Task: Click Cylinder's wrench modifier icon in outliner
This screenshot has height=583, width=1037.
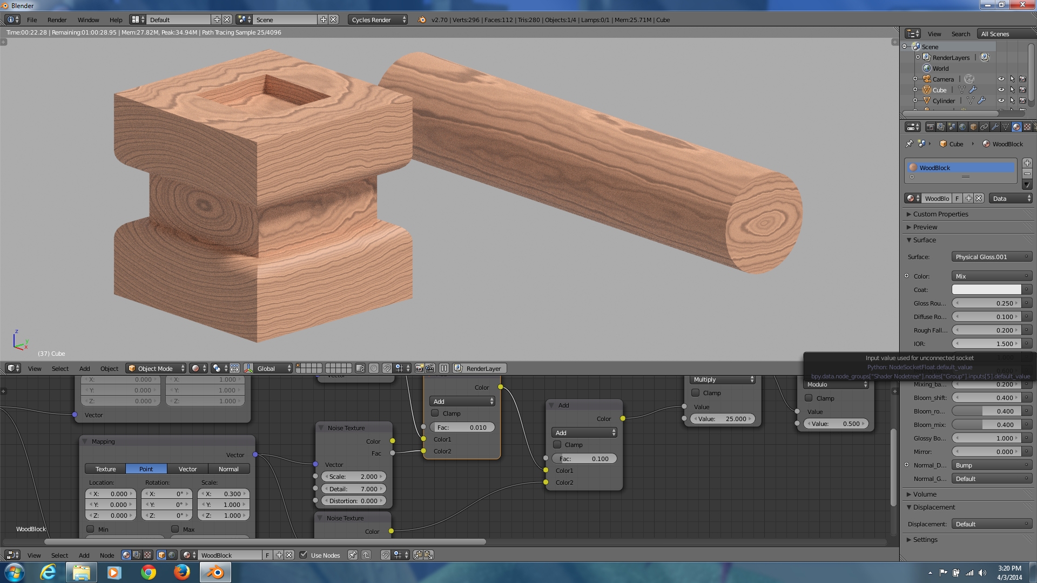Action: pyautogui.click(x=981, y=100)
